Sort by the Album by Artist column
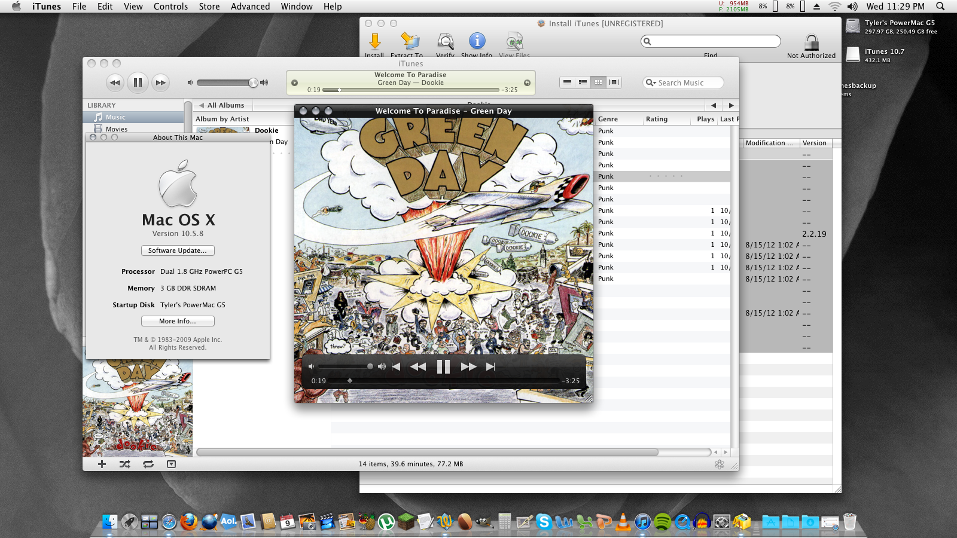Screen dimensions: 957x538 (223, 119)
